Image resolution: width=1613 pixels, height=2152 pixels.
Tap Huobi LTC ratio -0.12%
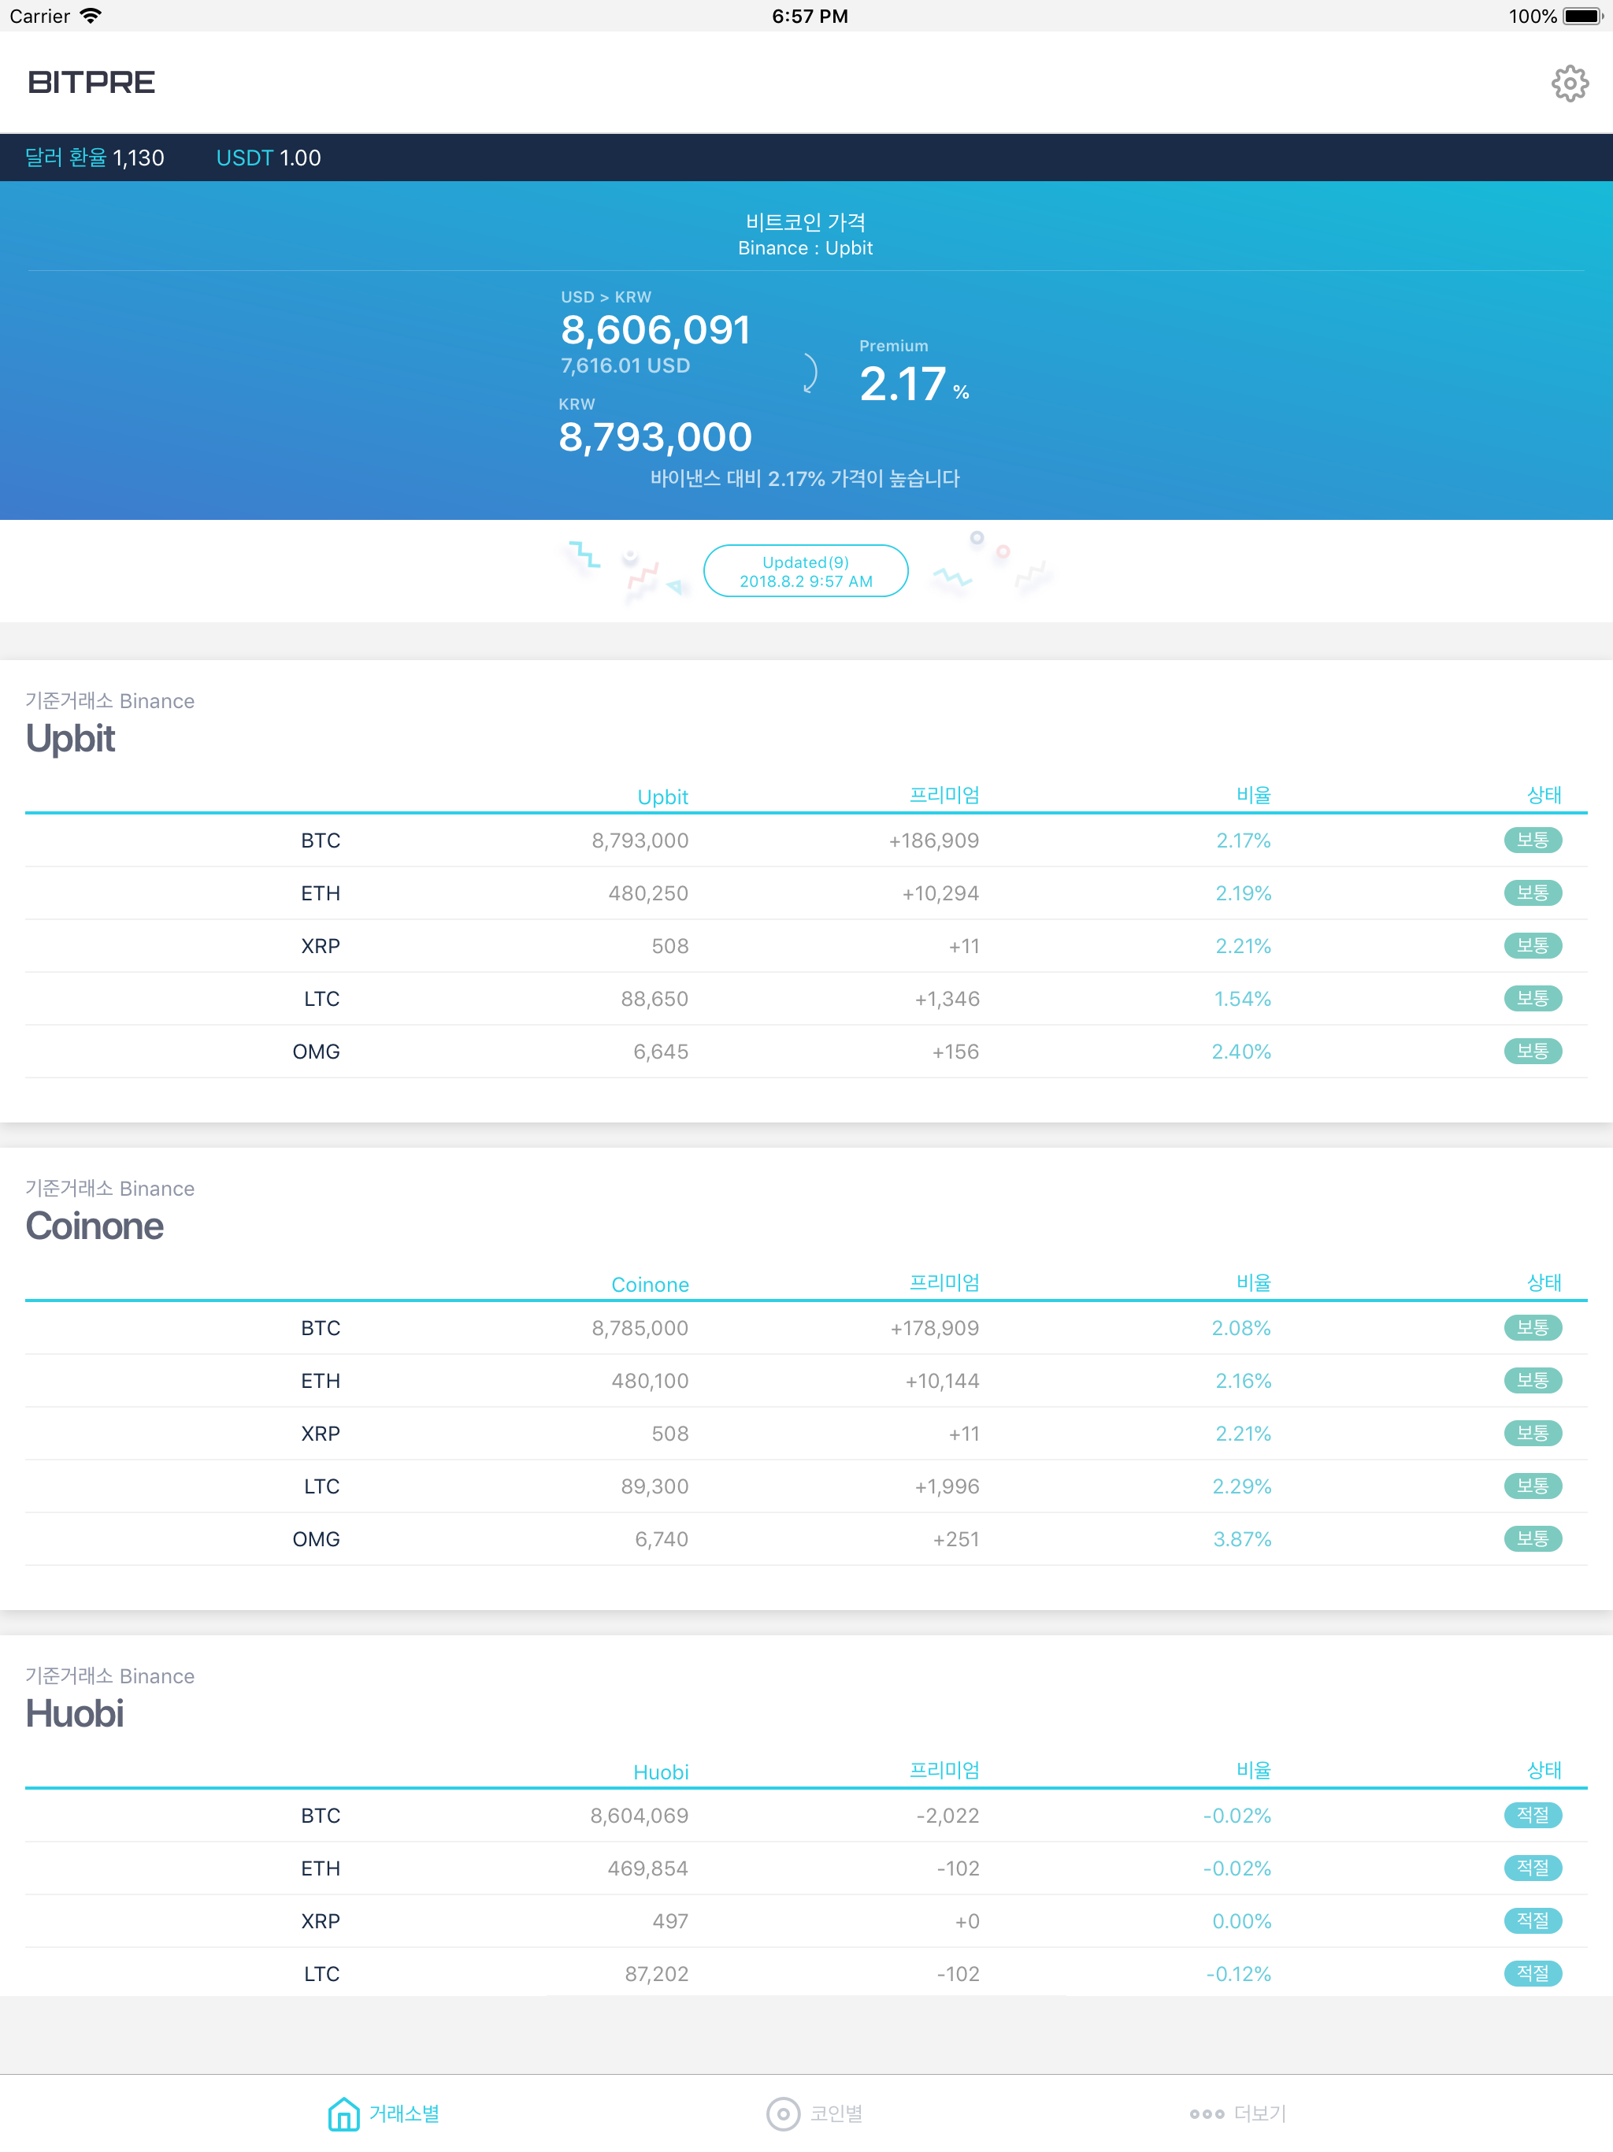click(1238, 1974)
